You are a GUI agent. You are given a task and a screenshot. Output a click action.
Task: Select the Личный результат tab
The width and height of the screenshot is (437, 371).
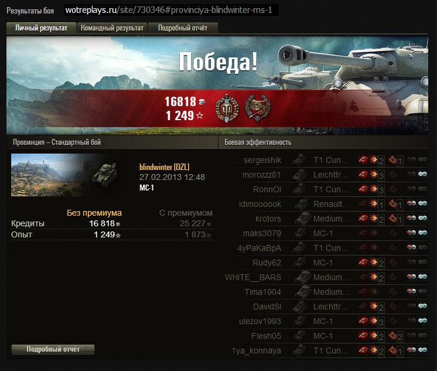click(41, 28)
